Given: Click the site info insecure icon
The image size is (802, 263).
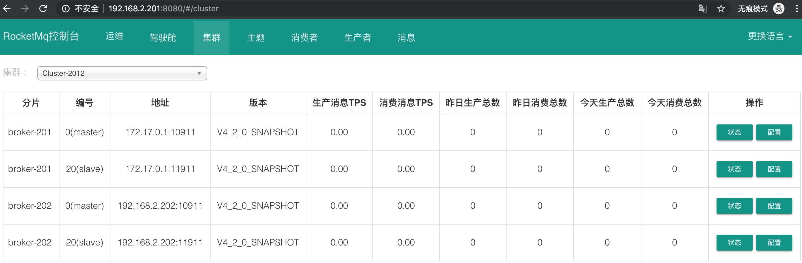Looking at the screenshot, I should 66,9.
